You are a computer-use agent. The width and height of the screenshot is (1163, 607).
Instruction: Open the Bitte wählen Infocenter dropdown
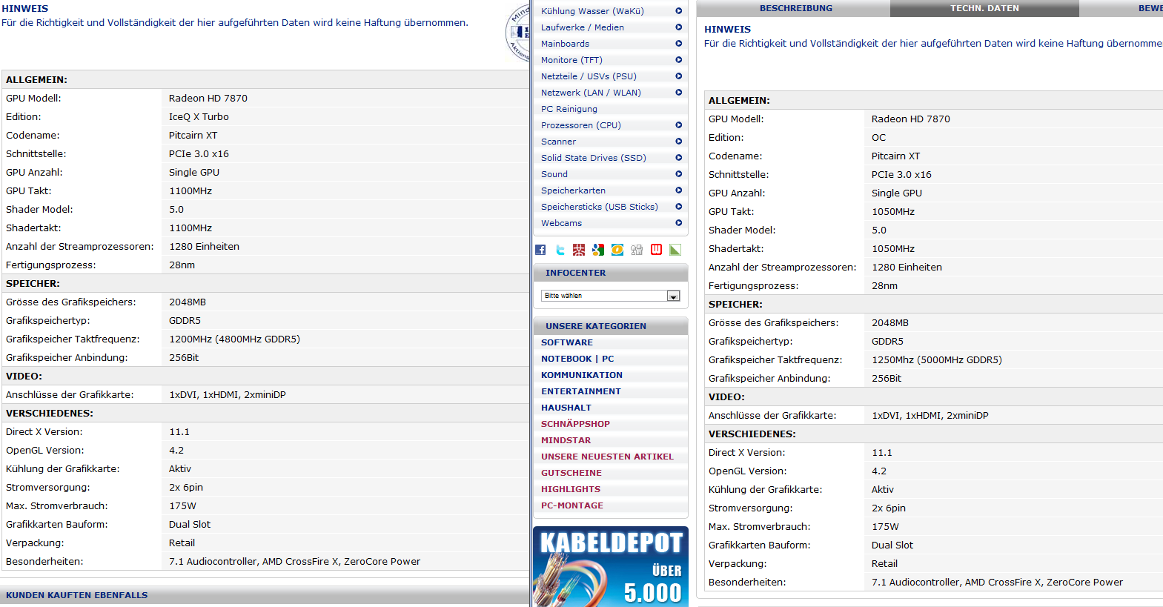coord(611,296)
